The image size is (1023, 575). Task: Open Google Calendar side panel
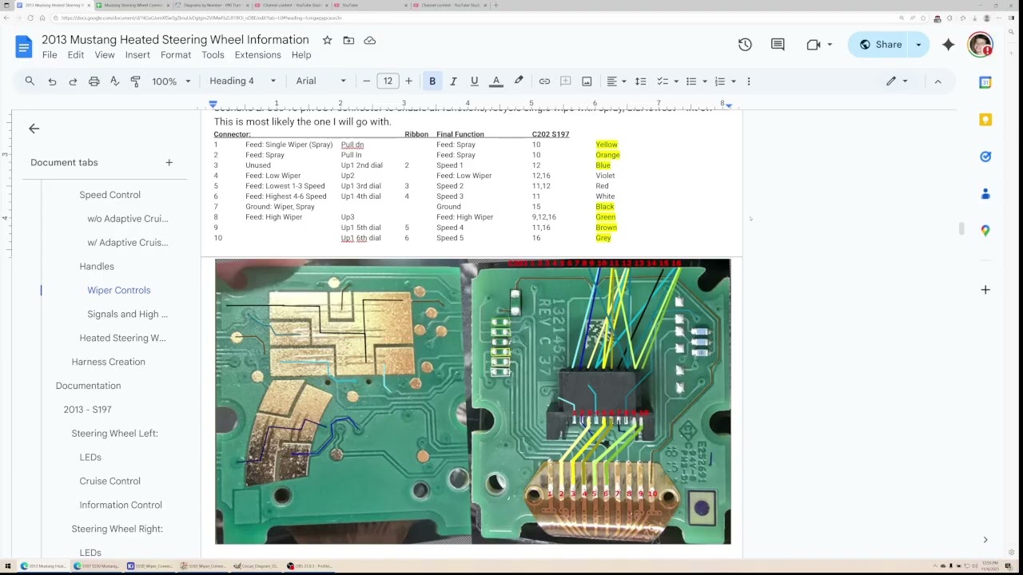pos(985,82)
